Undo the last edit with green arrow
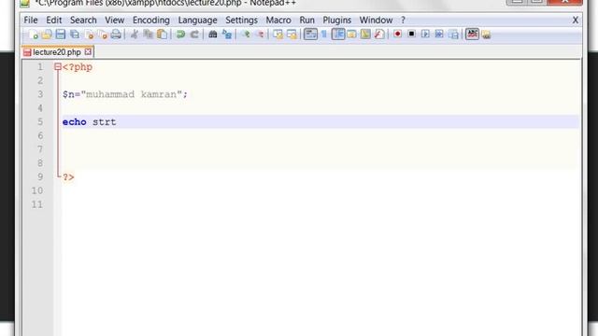598x336 pixels. (180, 35)
